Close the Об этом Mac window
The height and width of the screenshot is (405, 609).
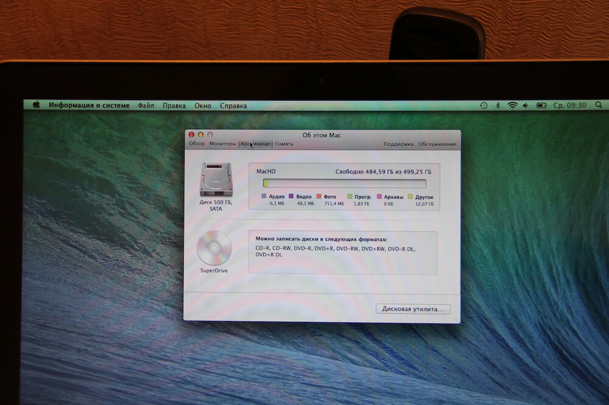191,134
